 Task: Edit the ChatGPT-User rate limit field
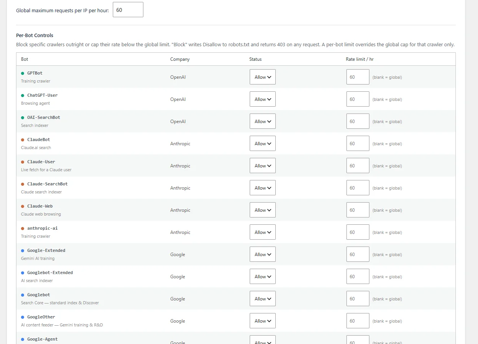(x=358, y=99)
